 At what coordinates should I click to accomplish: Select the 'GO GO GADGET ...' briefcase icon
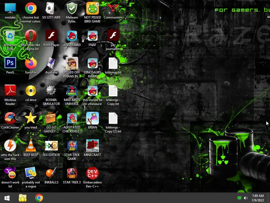pyautogui.click(x=51, y=118)
